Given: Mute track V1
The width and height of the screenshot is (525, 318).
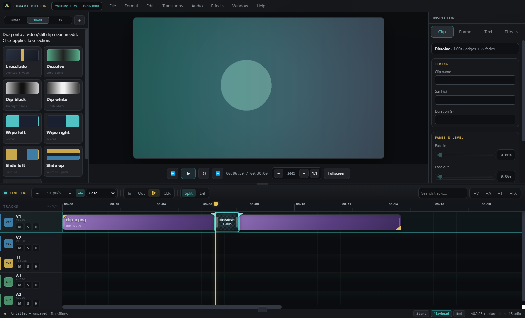Looking at the screenshot, I should [x=20, y=227].
